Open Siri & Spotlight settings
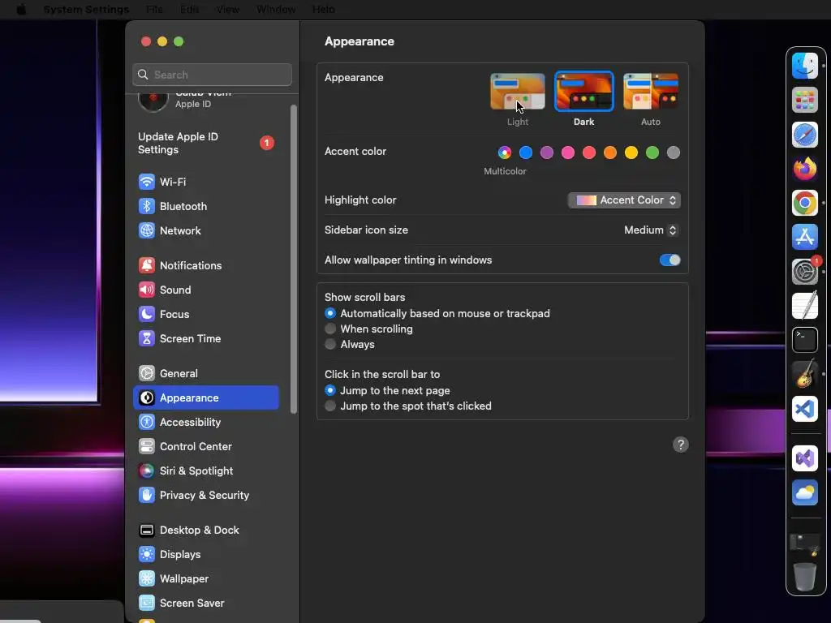Screen dimensions: 831x623 tap(205, 471)
